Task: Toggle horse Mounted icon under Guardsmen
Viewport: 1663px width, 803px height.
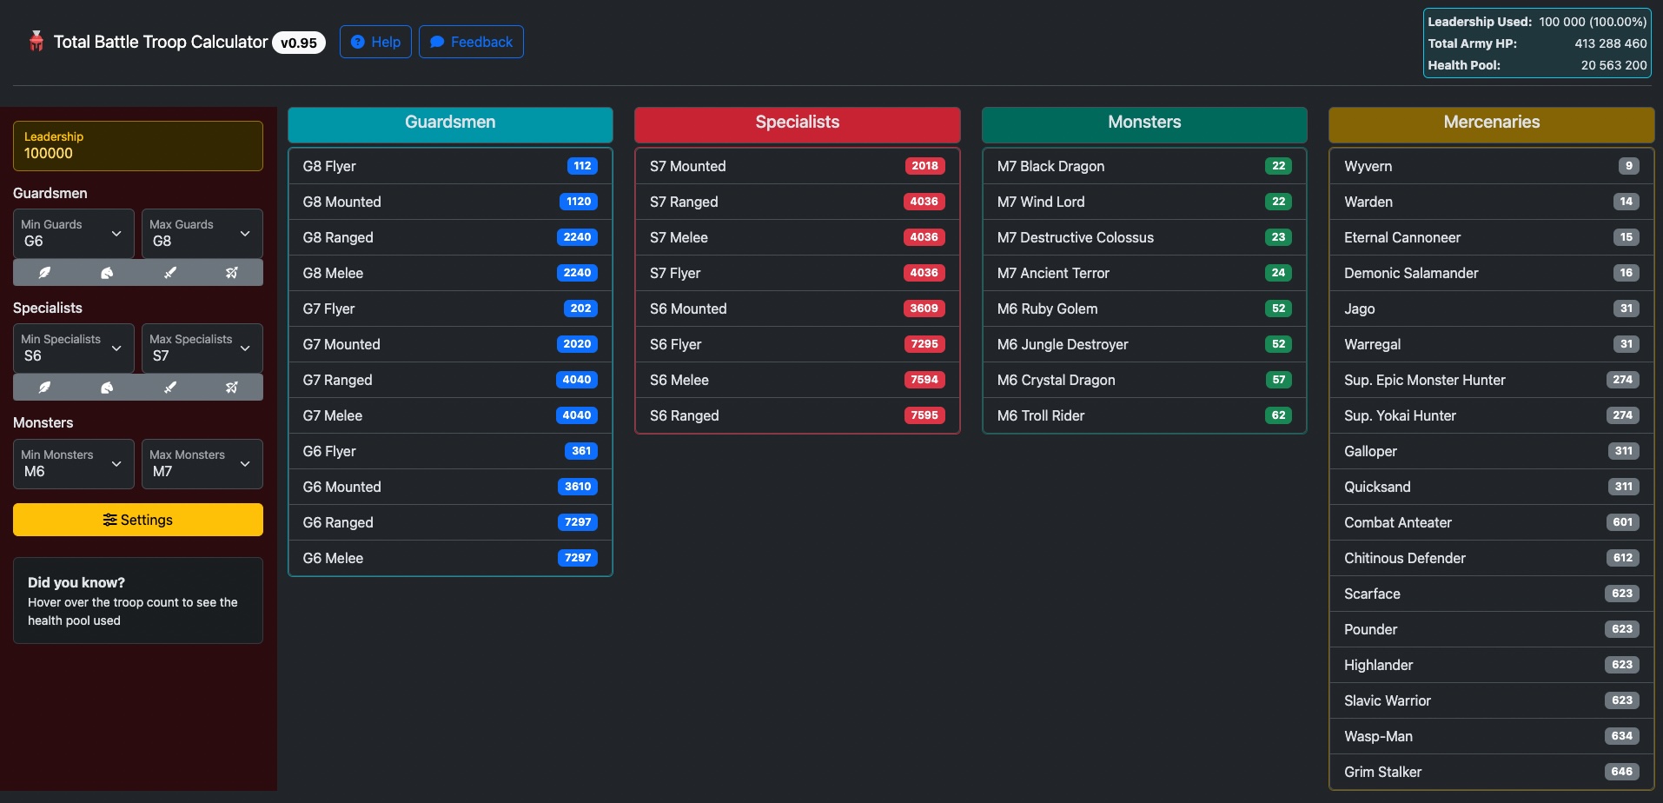Action: [x=107, y=273]
